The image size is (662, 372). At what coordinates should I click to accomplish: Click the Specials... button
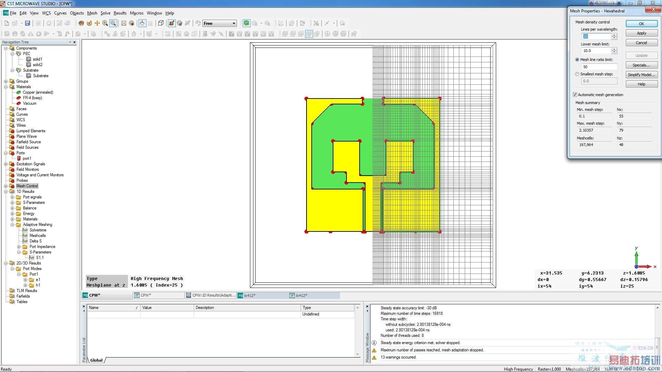[641, 65]
